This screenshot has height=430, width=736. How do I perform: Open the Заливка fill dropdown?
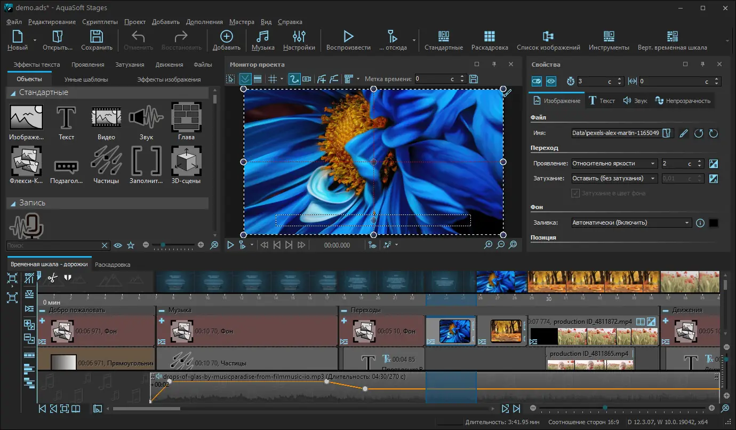click(631, 223)
